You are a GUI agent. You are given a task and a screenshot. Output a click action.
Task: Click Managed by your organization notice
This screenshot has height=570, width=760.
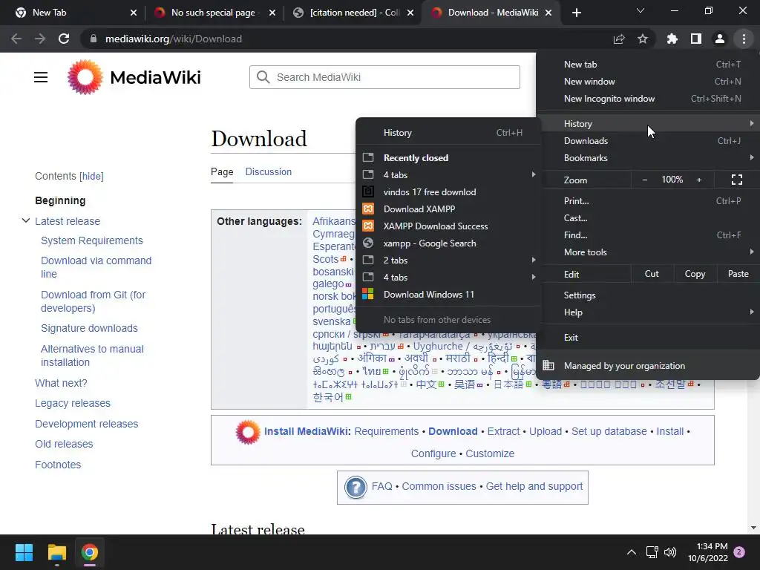coord(648,365)
